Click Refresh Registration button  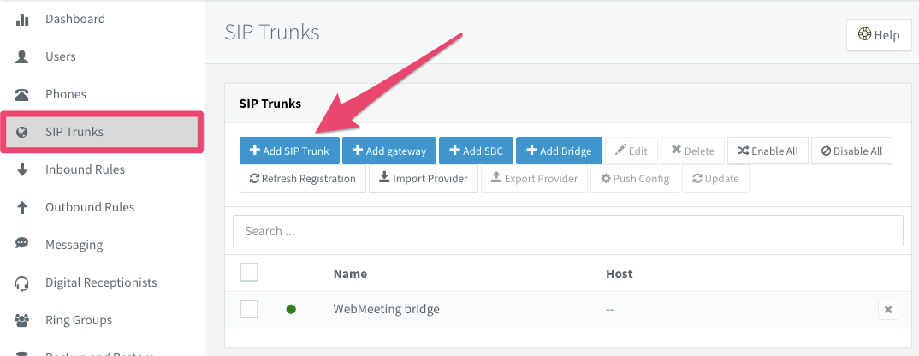pos(302,178)
